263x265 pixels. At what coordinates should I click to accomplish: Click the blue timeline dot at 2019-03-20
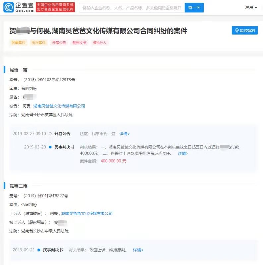50,147
